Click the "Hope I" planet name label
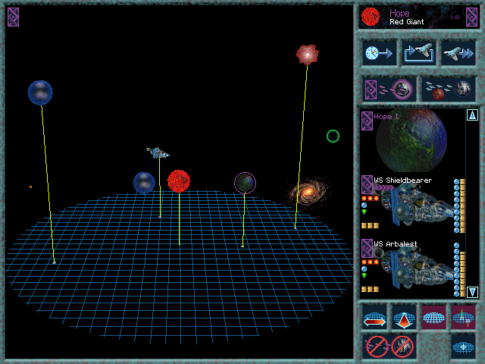Screen dimensions: 485x364 (x=386, y=117)
